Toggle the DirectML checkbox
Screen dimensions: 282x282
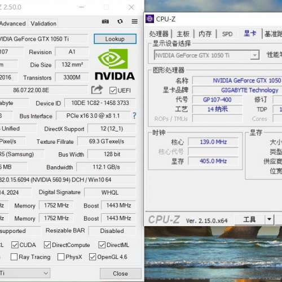pyautogui.click(x=102, y=245)
